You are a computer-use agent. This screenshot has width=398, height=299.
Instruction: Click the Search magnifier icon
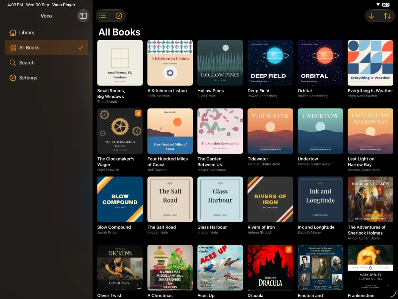[x=13, y=62]
